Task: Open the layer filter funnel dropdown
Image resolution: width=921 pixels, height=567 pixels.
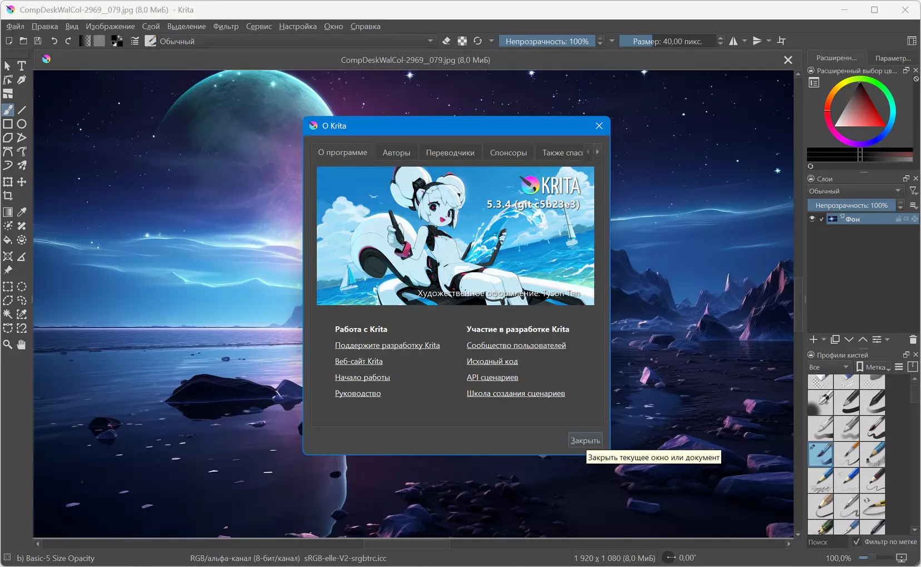Action: tap(913, 191)
